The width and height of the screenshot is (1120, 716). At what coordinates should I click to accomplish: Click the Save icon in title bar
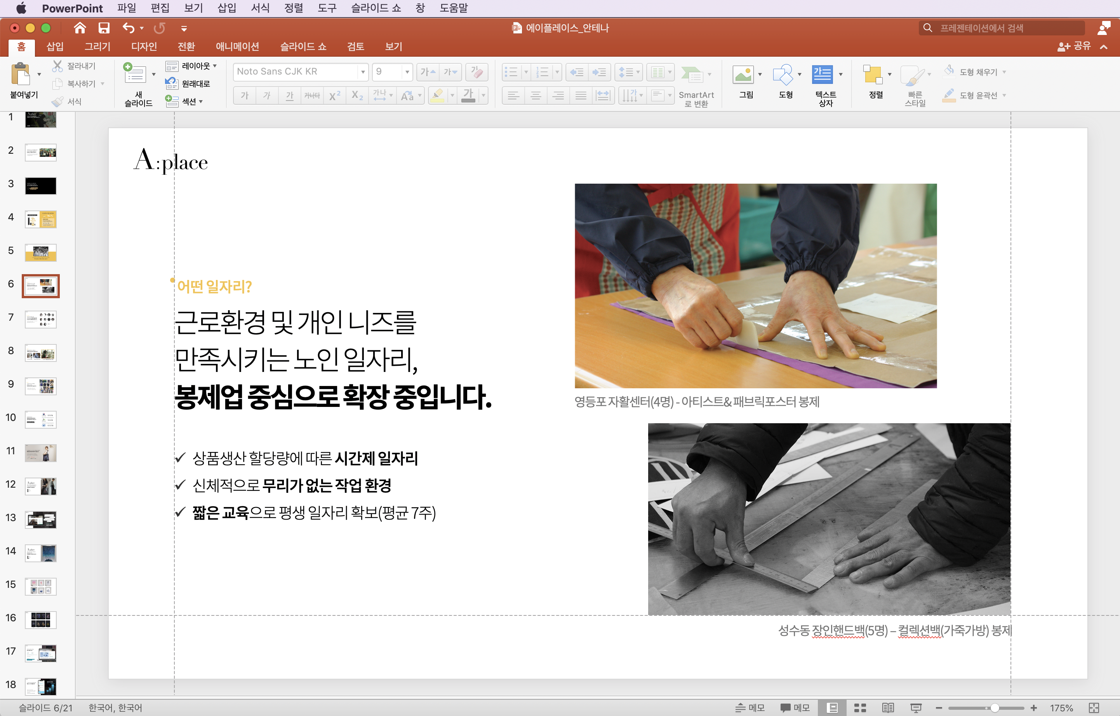pyautogui.click(x=104, y=28)
